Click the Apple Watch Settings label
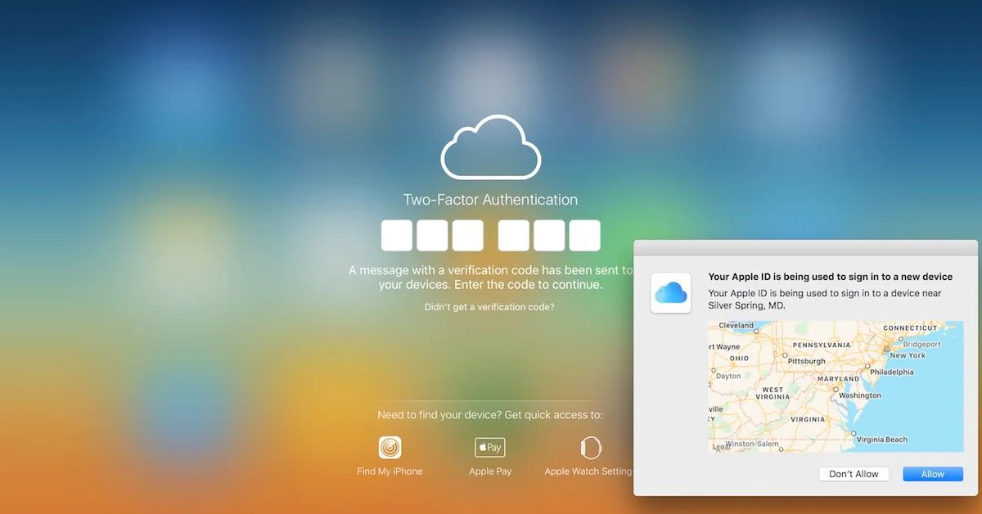This screenshot has height=514, width=982. point(589,471)
